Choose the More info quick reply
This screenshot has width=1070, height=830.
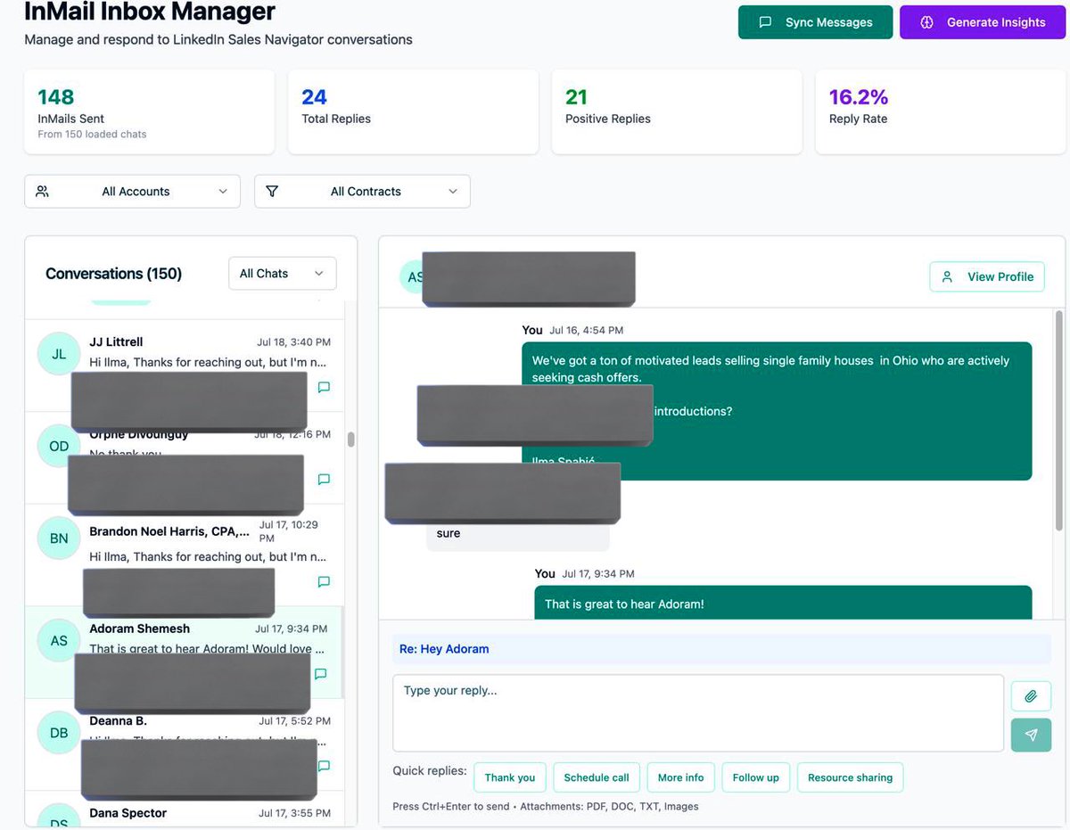click(x=681, y=777)
